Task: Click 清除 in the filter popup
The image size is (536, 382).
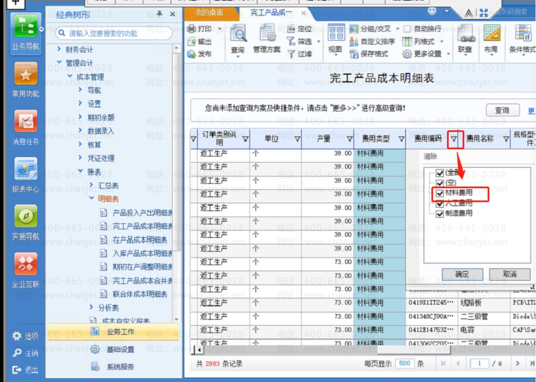Action: (x=430, y=156)
